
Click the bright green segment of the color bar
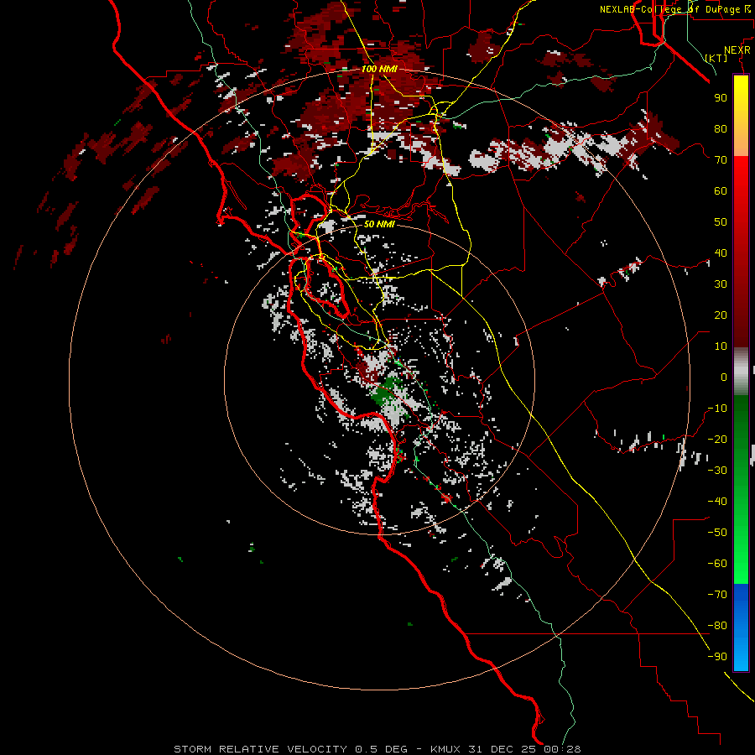741,554
